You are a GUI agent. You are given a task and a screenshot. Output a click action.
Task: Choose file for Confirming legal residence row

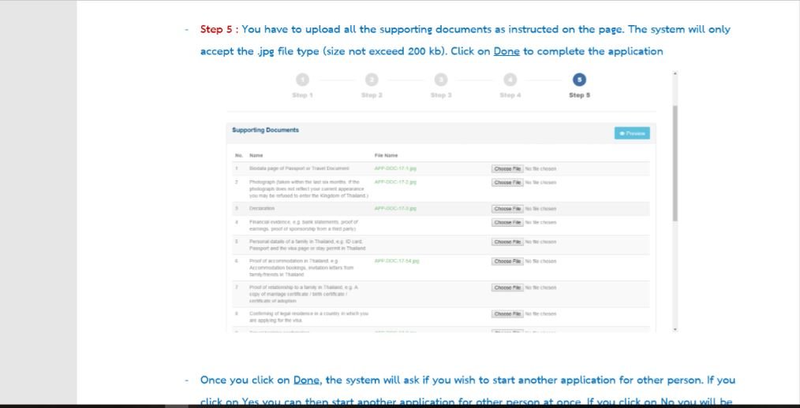point(507,314)
